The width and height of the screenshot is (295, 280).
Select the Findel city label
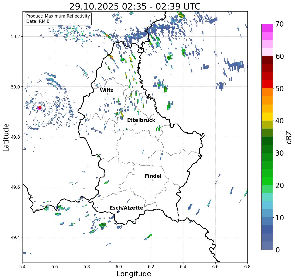point(153,176)
